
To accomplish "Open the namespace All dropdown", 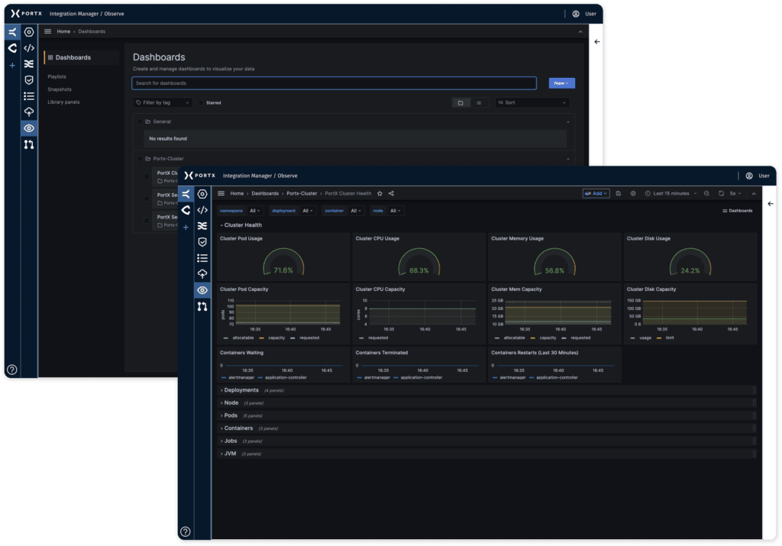I will pyautogui.click(x=254, y=211).
